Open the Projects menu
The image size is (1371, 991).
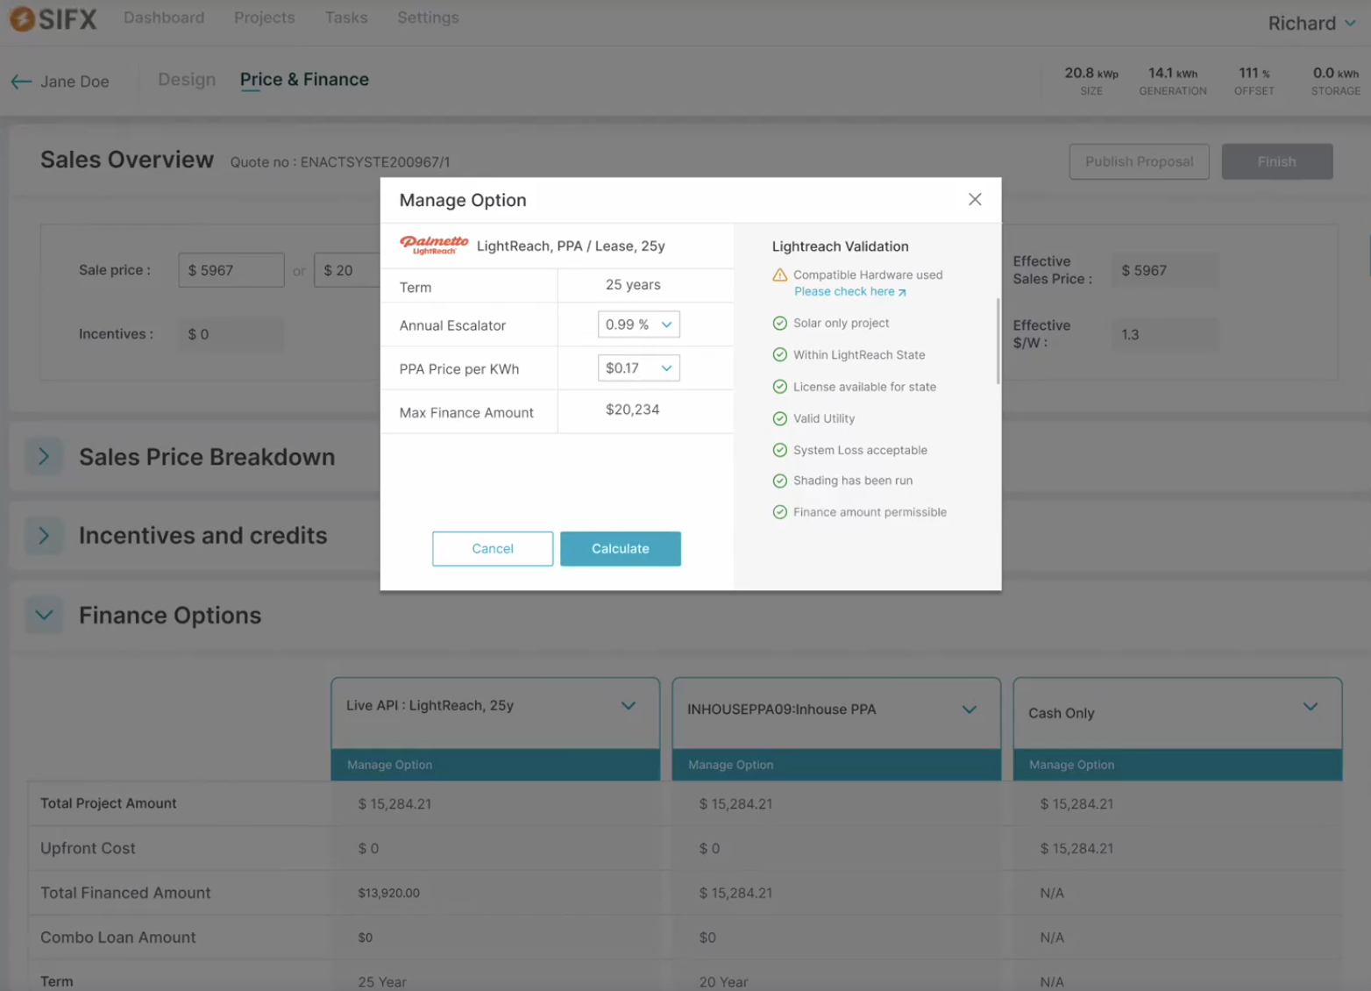pos(265,18)
